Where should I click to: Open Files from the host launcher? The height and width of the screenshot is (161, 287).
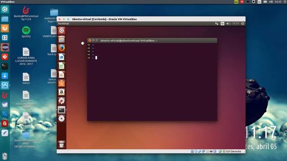[x=5, y=19]
